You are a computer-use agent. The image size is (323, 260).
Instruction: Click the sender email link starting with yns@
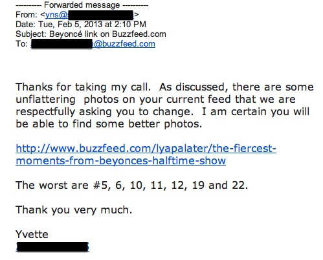pos(56,15)
